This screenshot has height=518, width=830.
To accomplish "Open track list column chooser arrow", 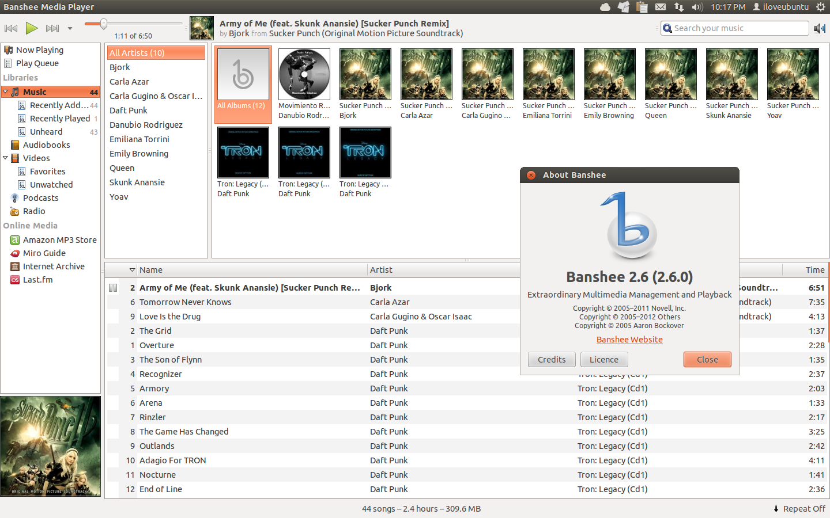I will [x=132, y=270].
